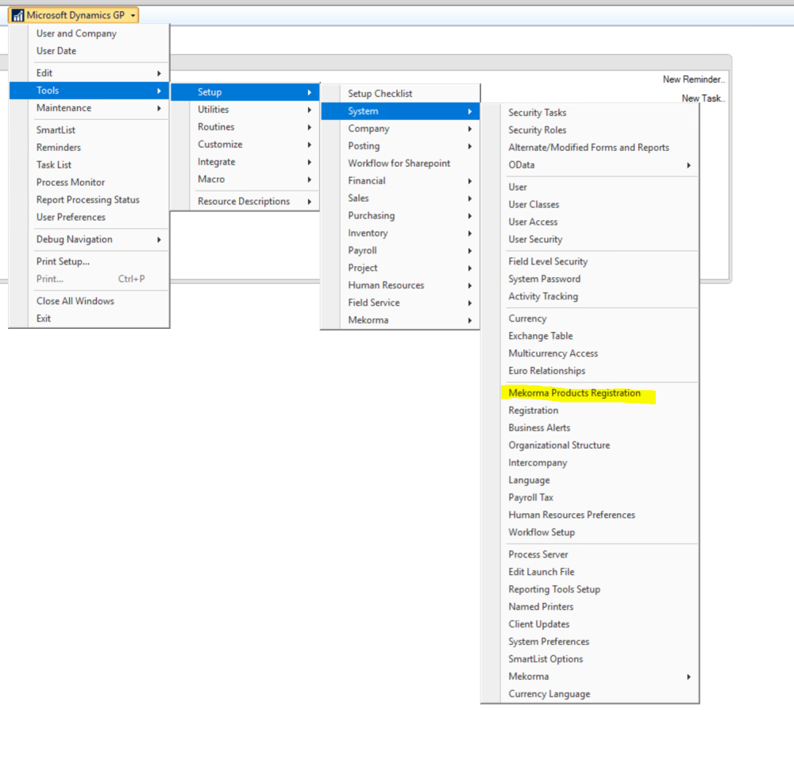Expand Debug Navigation submenu

click(89, 239)
